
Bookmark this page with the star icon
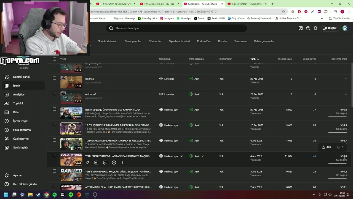tap(284, 12)
